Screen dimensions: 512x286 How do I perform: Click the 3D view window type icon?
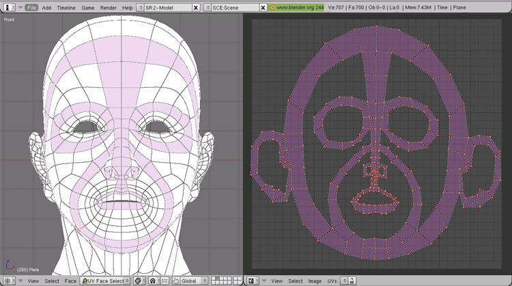click(9, 281)
